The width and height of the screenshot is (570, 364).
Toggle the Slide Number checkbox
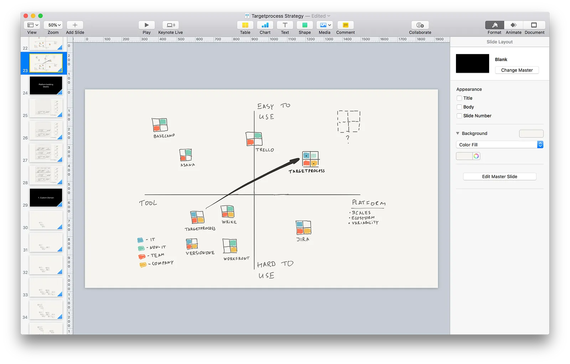coord(459,116)
